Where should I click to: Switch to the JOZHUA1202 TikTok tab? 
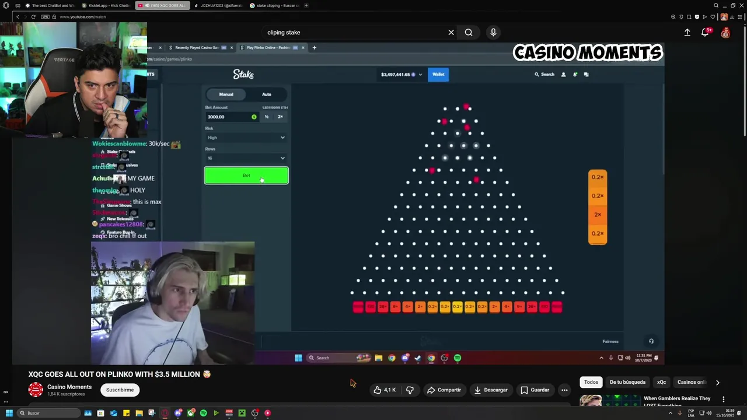219,5
